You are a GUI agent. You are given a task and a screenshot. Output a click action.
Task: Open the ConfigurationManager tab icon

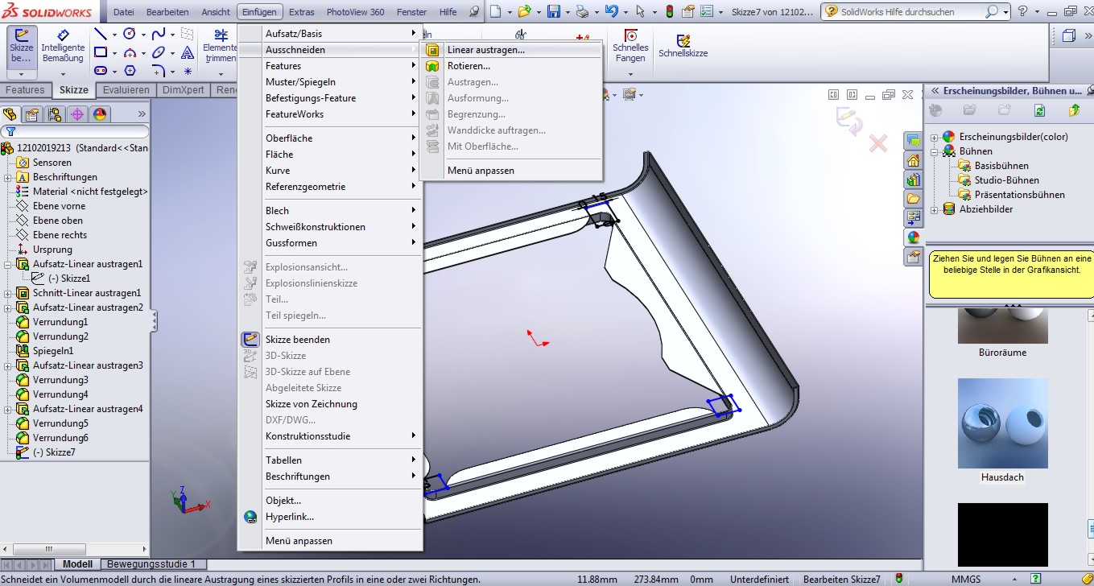pyautogui.click(x=55, y=114)
